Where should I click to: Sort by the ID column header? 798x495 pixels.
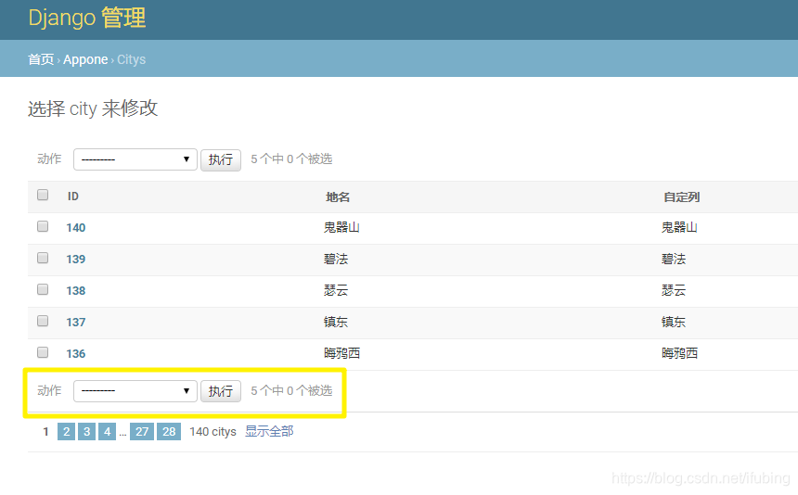click(73, 197)
